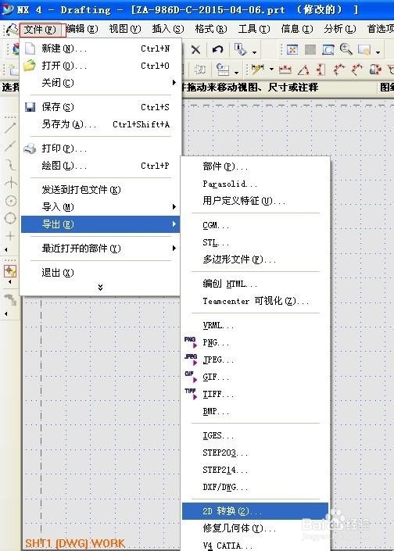
Task: Expand 最近打开的部件(Y) submenu
Action: pos(101,249)
